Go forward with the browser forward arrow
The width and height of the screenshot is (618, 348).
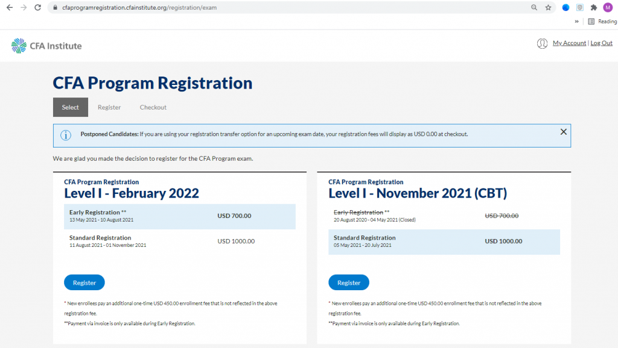pos(24,7)
